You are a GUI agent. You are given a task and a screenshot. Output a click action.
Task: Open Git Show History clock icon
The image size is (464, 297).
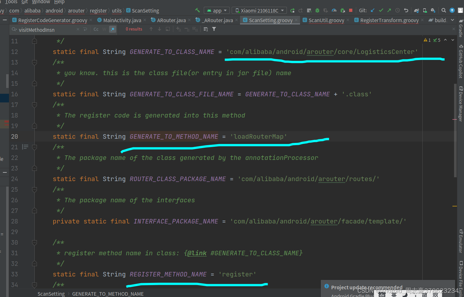click(398, 11)
